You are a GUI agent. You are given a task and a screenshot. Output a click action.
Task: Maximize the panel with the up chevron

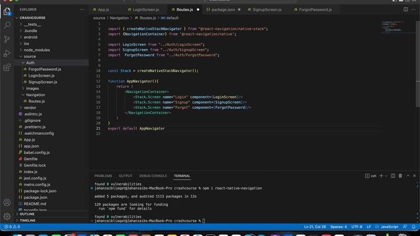pos(408,176)
